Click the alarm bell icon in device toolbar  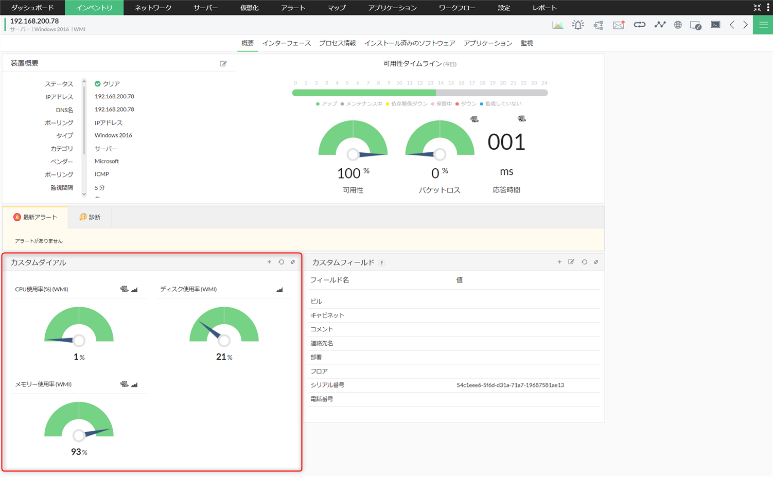pyautogui.click(x=578, y=25)
